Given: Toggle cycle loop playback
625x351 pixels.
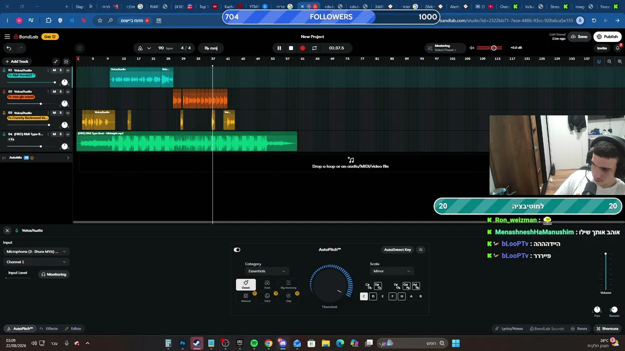Looking at the screenshot, I should click(x=314, y=48).
